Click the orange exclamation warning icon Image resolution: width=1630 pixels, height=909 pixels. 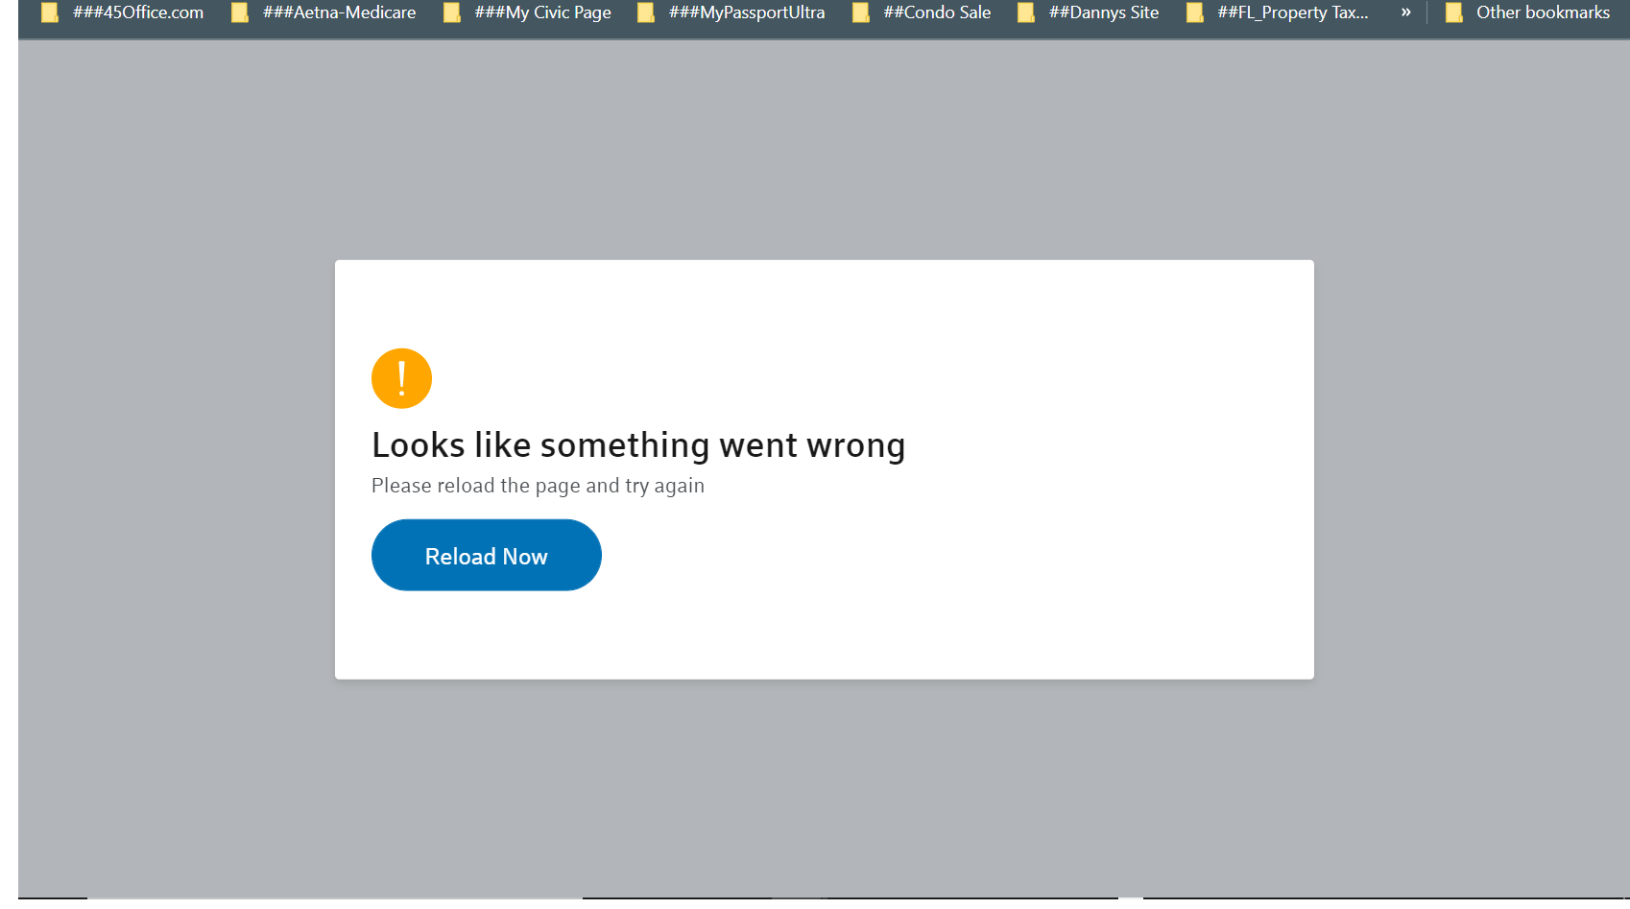[x=401, y=378]
